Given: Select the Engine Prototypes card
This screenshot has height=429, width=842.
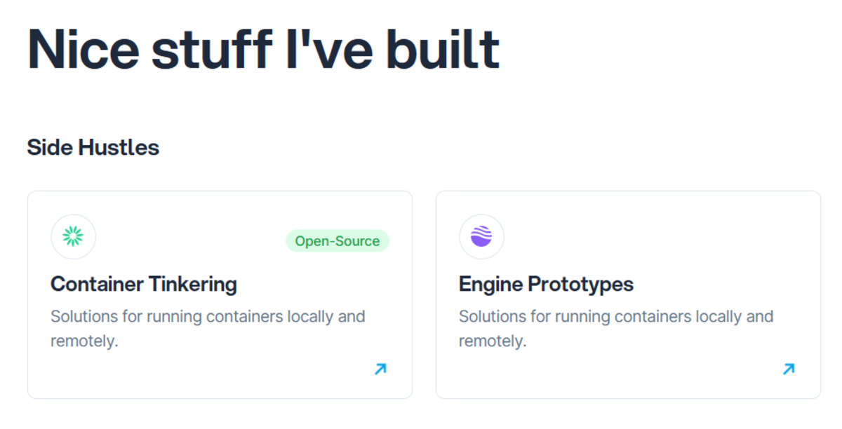Looking at the screenshot, I should point(628,294).
